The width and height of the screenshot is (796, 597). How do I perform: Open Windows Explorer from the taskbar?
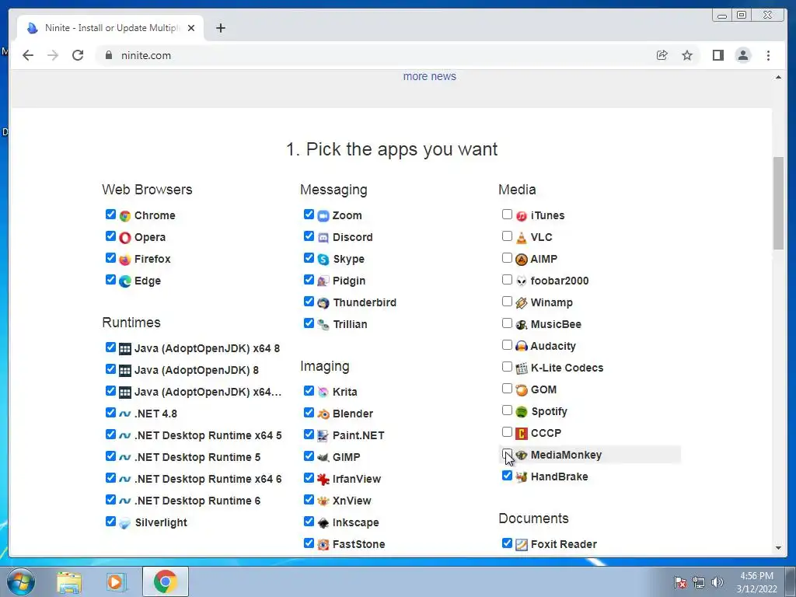pyautogui.click(x=69, y=581)
